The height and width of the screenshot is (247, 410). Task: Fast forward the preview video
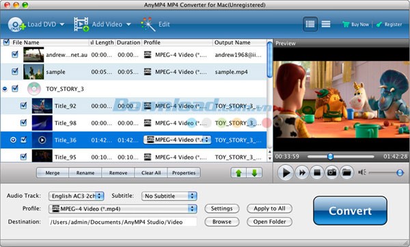click(x=302, y=172)
